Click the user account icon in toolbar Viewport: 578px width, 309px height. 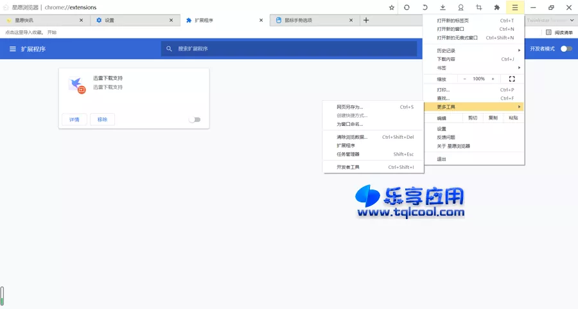[x=460, y=7]
